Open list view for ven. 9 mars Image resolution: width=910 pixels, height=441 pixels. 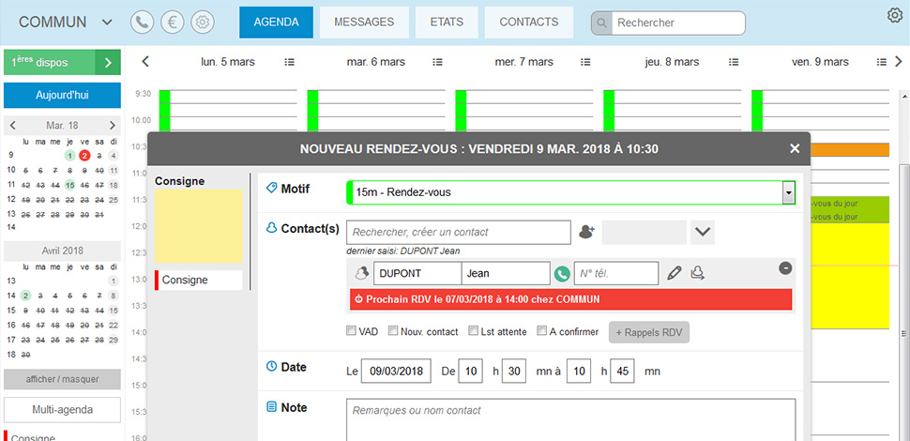[882, 62]
